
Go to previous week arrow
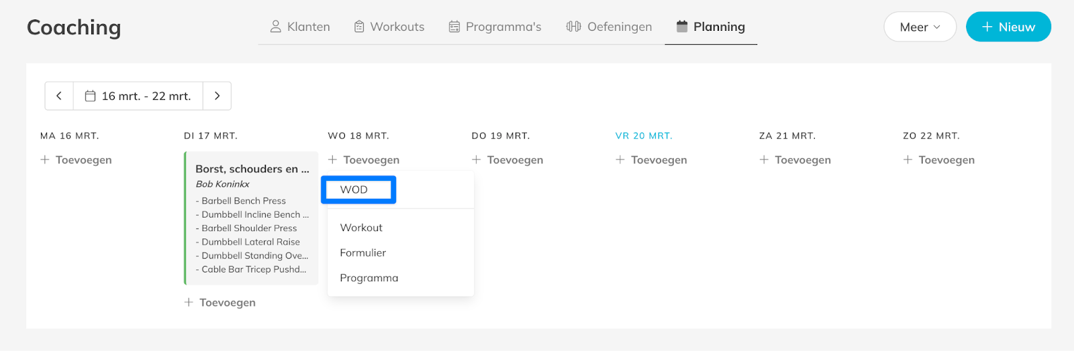click(59, 96)
